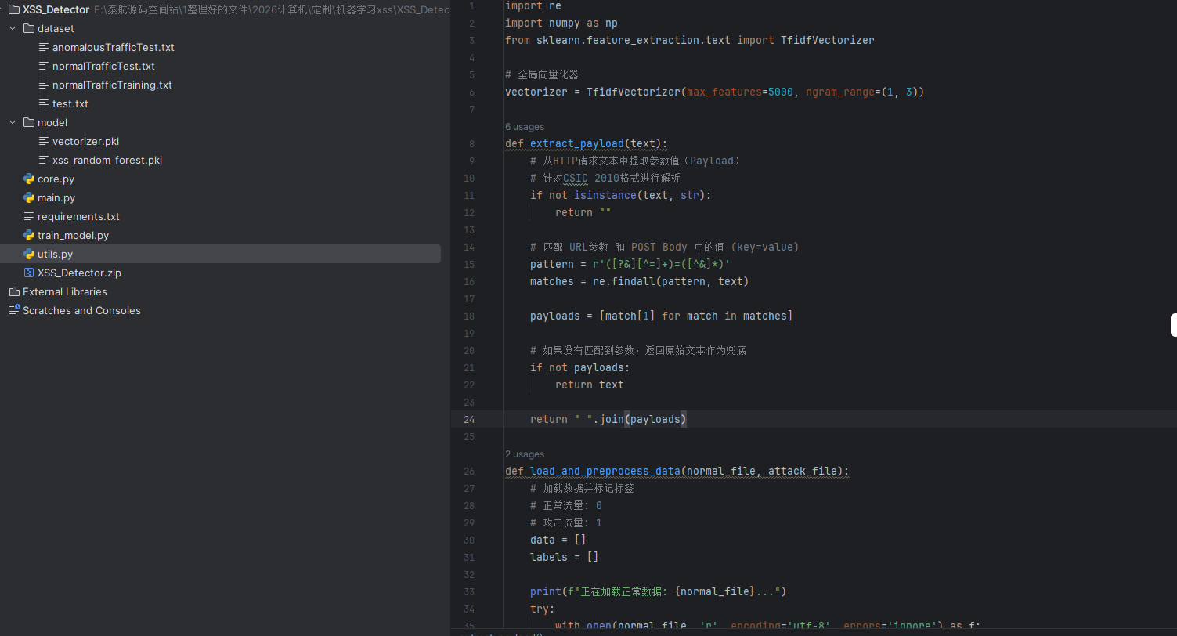
Task: Click the archive icon of XSS_Detector.zip
Action: pyautogui.click(x=29, y=273)
